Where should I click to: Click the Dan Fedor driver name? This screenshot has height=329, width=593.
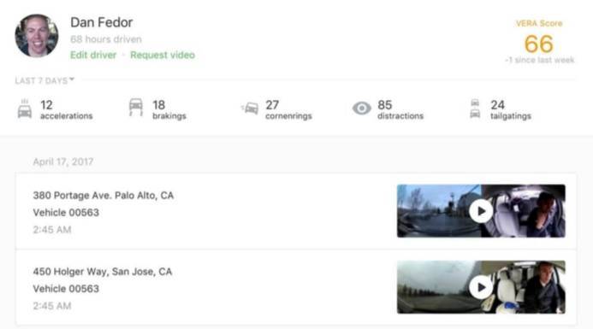coord(101,22)
